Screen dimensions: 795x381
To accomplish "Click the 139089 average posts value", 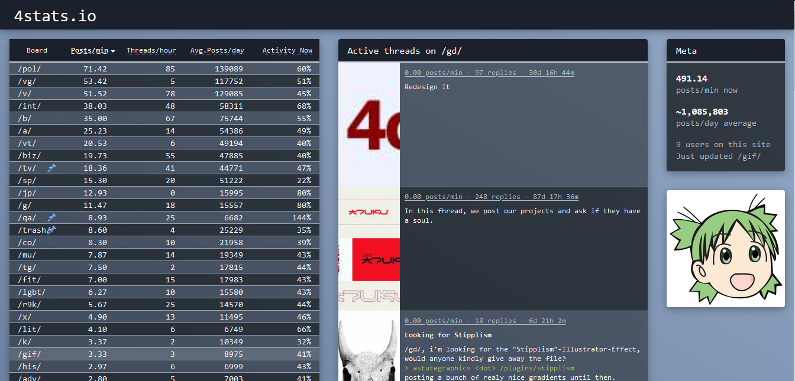I will [x=228, y=69].
